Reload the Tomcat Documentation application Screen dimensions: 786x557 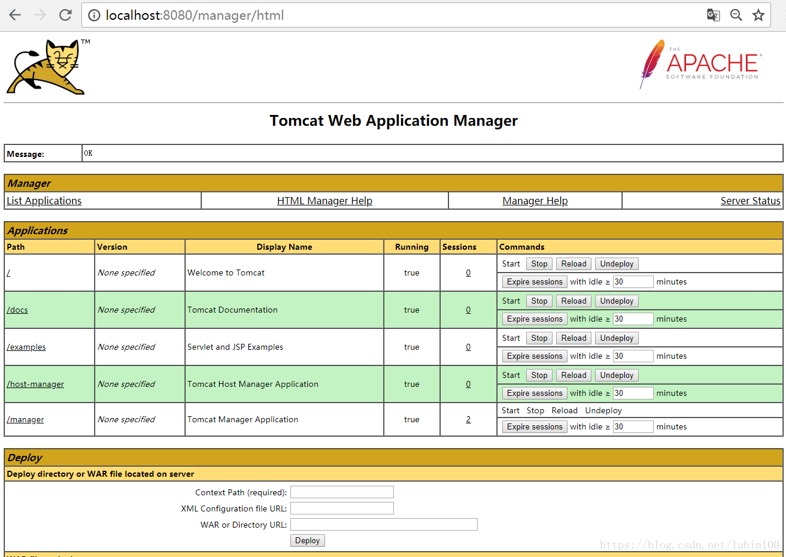click(574, 301)
